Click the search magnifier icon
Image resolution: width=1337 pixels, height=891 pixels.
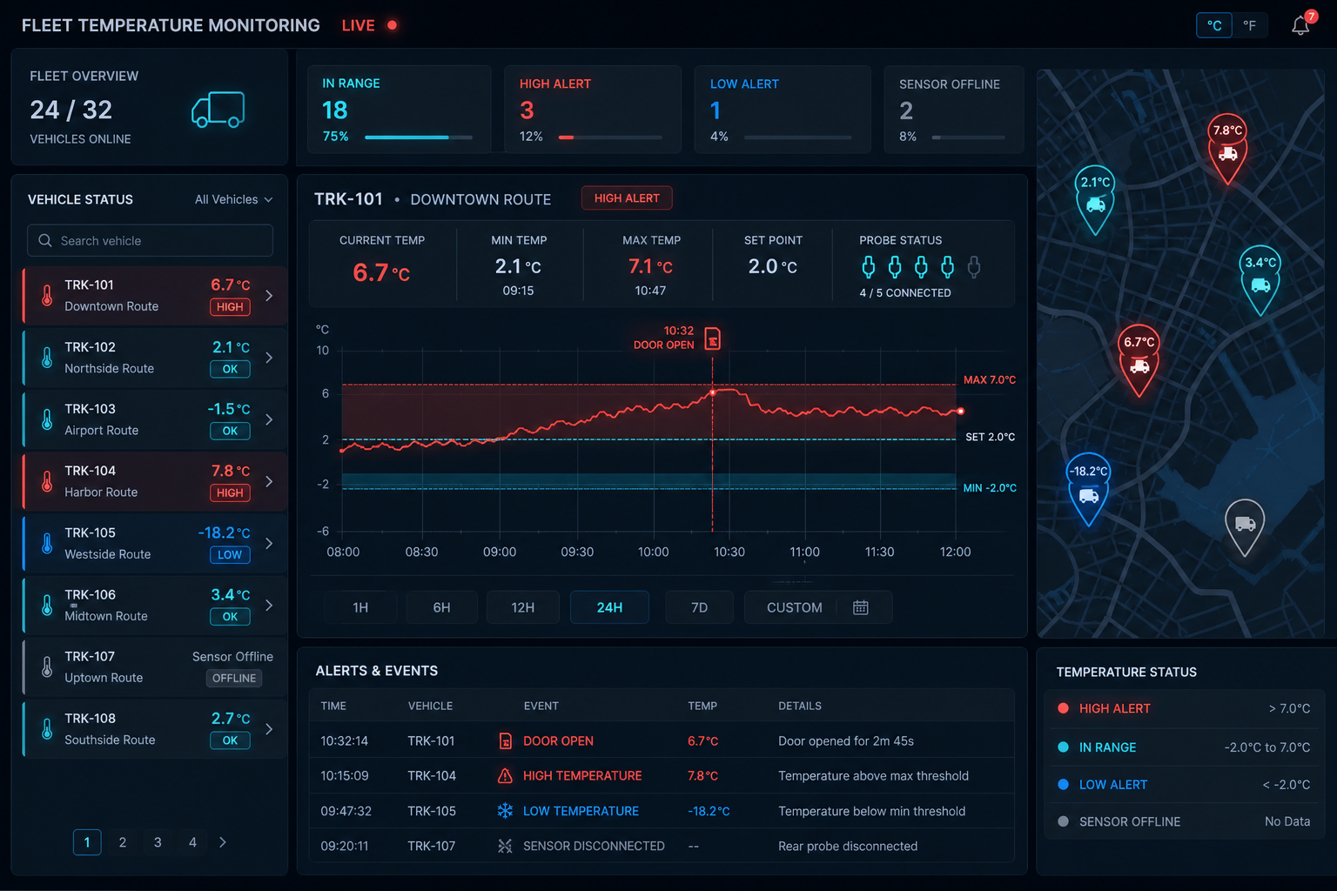tap(45, 240)
